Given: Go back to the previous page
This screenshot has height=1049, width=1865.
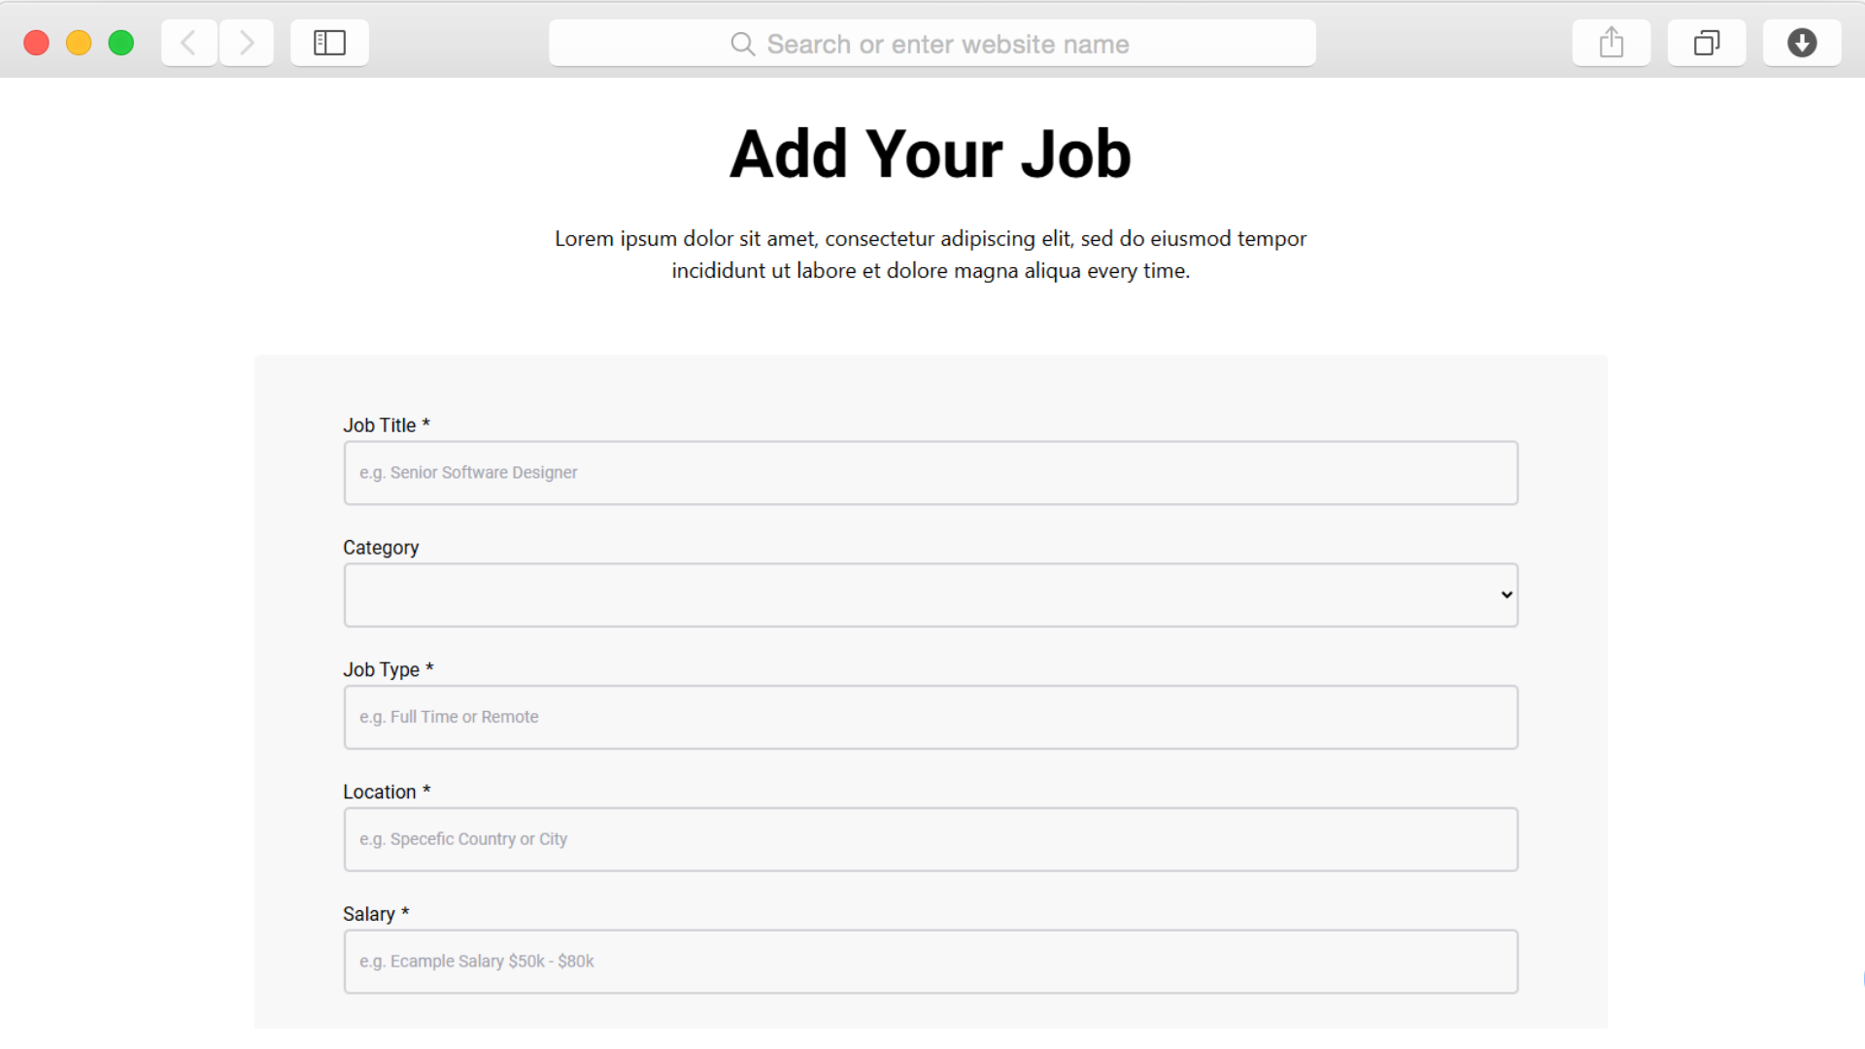Looking at the screenshot, I should point(188,43).
